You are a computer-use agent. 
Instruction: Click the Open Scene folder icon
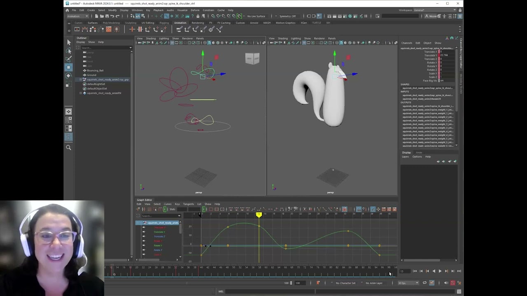tap(101, 16)
